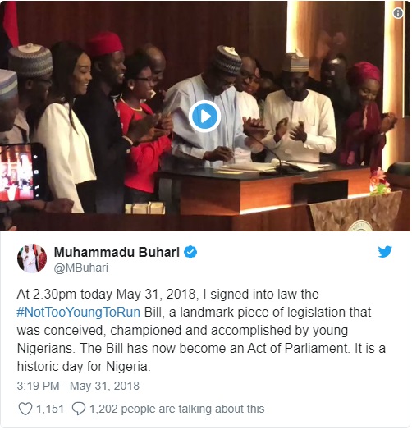Play the embedded tweet video

[204, 117]
